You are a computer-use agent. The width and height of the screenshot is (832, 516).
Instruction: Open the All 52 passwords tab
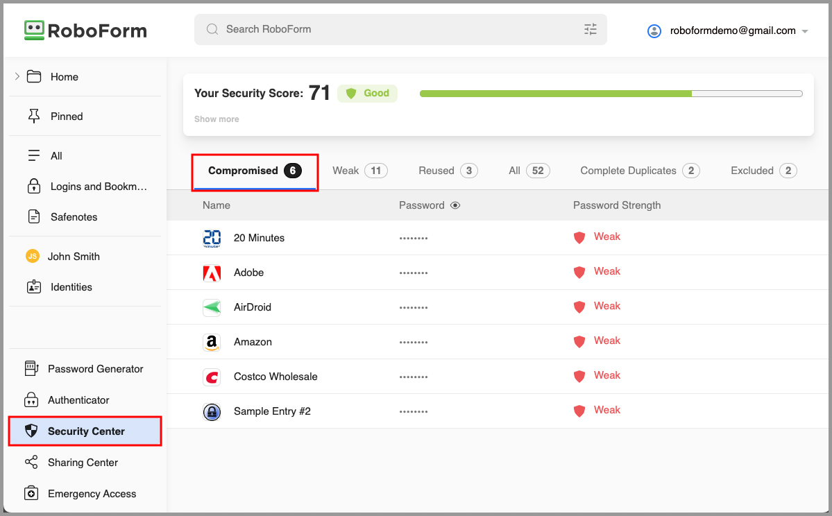coord(529,171)
